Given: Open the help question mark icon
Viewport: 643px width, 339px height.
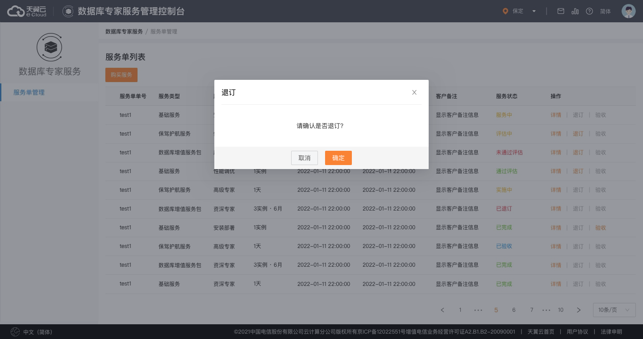Looking at the screenshot, I should pos(589,11).
